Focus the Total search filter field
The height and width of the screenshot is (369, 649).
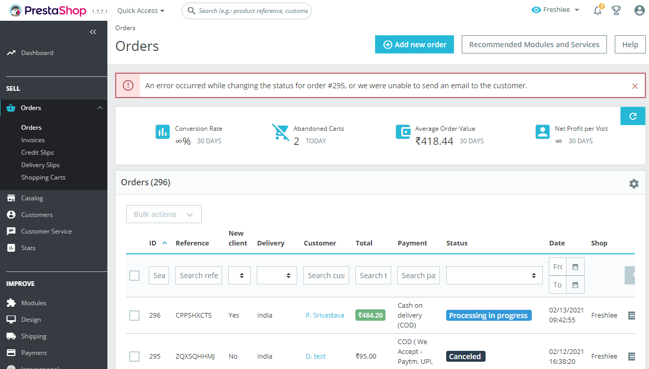[374, 276]
